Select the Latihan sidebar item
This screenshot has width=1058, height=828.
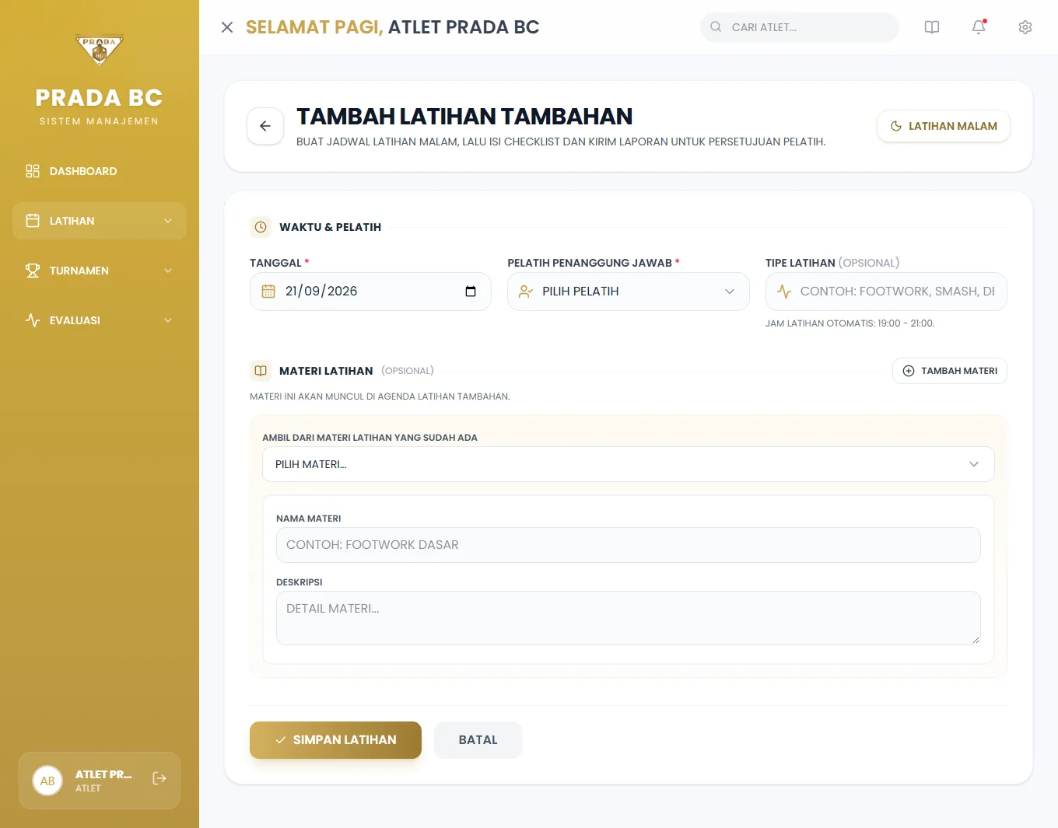100,221
